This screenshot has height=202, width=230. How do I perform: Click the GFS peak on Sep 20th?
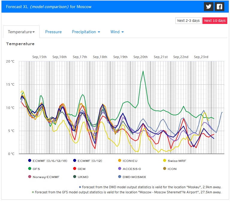point(143,71)
